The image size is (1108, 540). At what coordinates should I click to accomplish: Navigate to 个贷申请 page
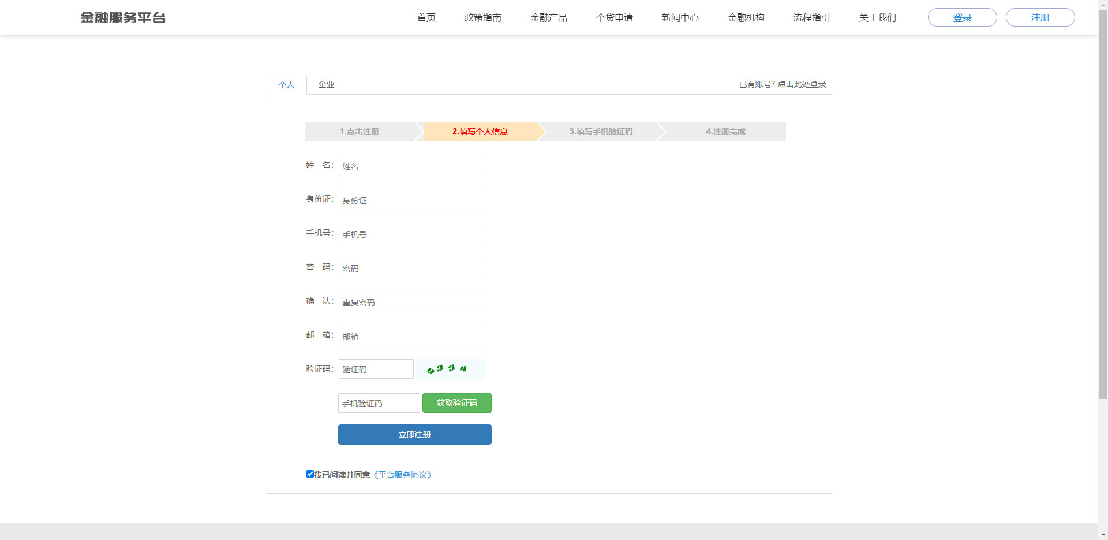(615, 18)
